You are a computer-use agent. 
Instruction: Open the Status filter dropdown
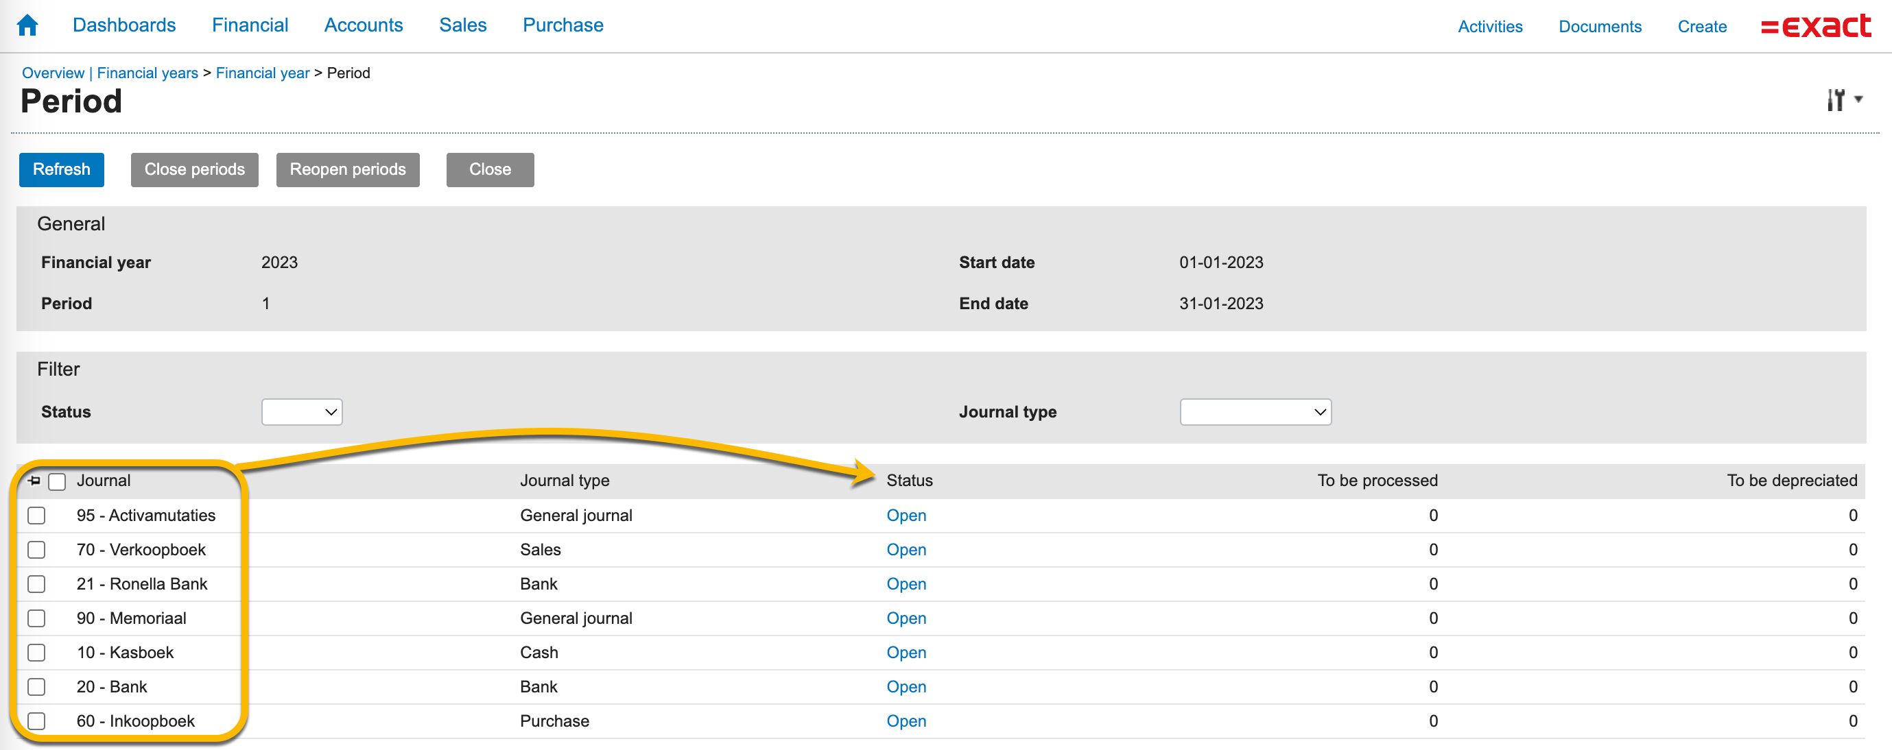coord(302,412)
